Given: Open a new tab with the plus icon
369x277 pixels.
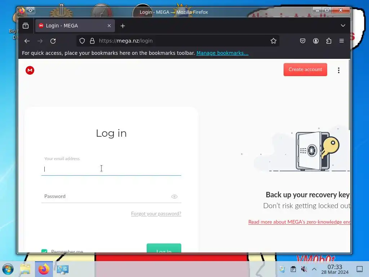Looking at the screenshot, I should [123, 26].
